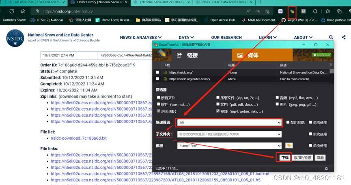The height and width of the screenshot is (185, 351).
Task: Click the DownThemAll logo in dialog header
Action: 162,53
